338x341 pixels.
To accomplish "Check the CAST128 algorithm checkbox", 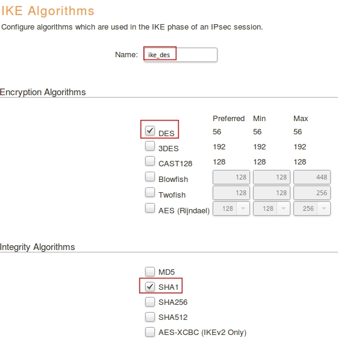I will coord(150,161).
